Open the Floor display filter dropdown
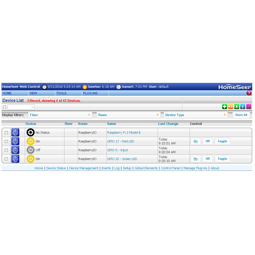This screenshot has height=255, width=255. tap(60, 115)
